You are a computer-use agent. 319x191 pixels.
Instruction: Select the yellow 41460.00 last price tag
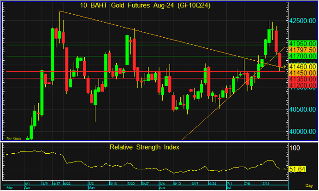click(x=301, y=67)
